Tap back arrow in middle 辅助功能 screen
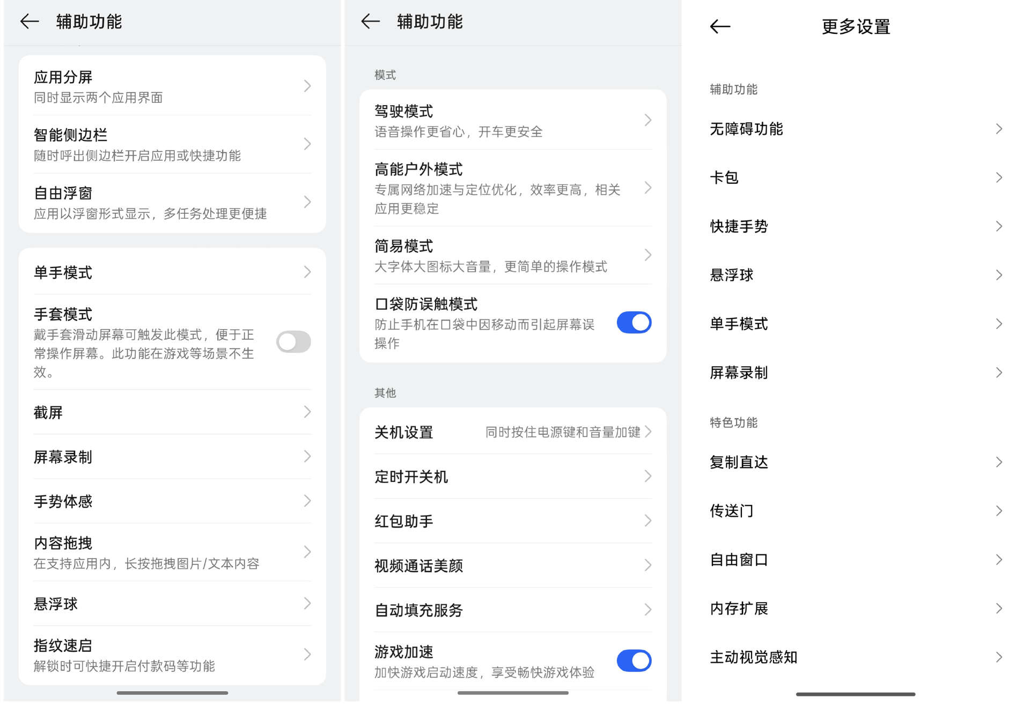Screen dimensions: 1030x705 pos(370,21)
